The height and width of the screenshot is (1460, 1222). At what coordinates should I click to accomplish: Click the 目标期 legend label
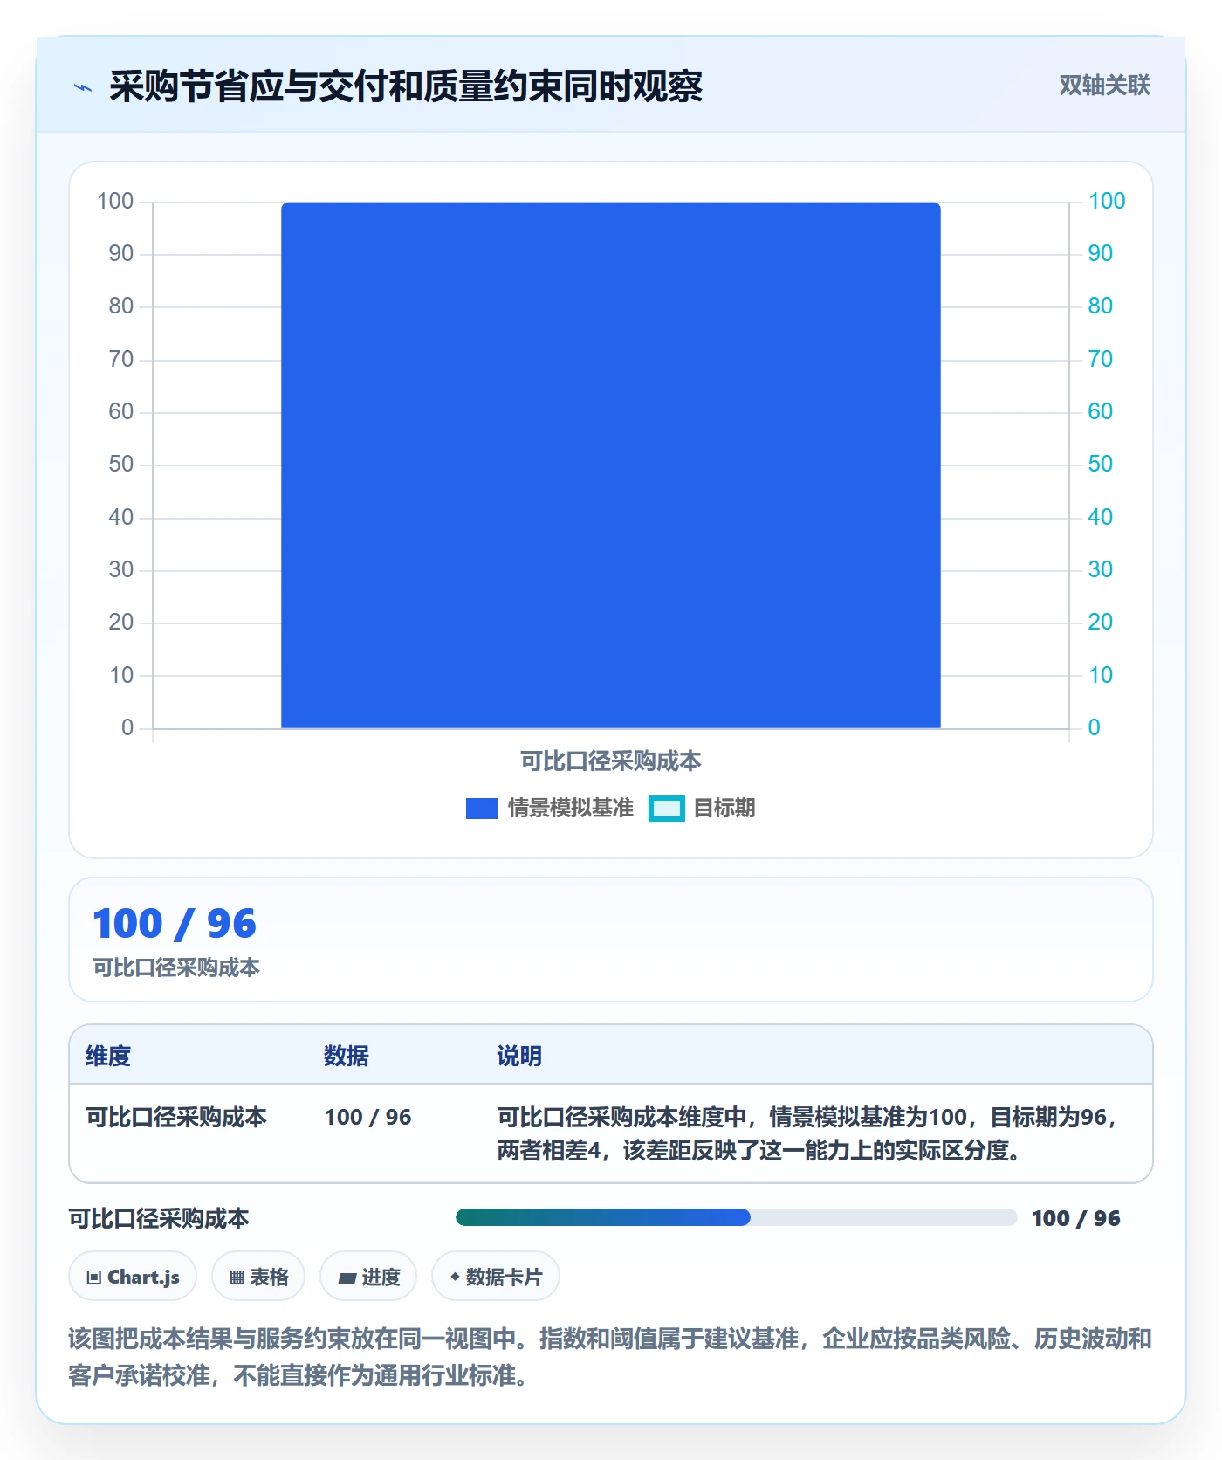tap(724, 809)
